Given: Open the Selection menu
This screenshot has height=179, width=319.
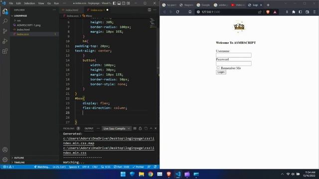Looking at the screenshot, I should point(29,3).
